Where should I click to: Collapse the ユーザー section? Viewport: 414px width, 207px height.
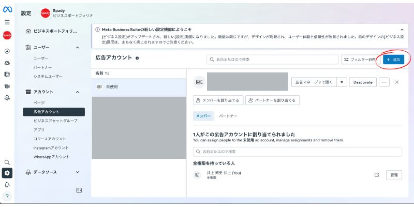77,48
